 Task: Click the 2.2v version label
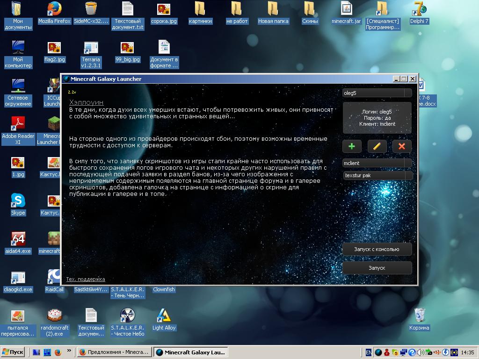tap(72, 92)
